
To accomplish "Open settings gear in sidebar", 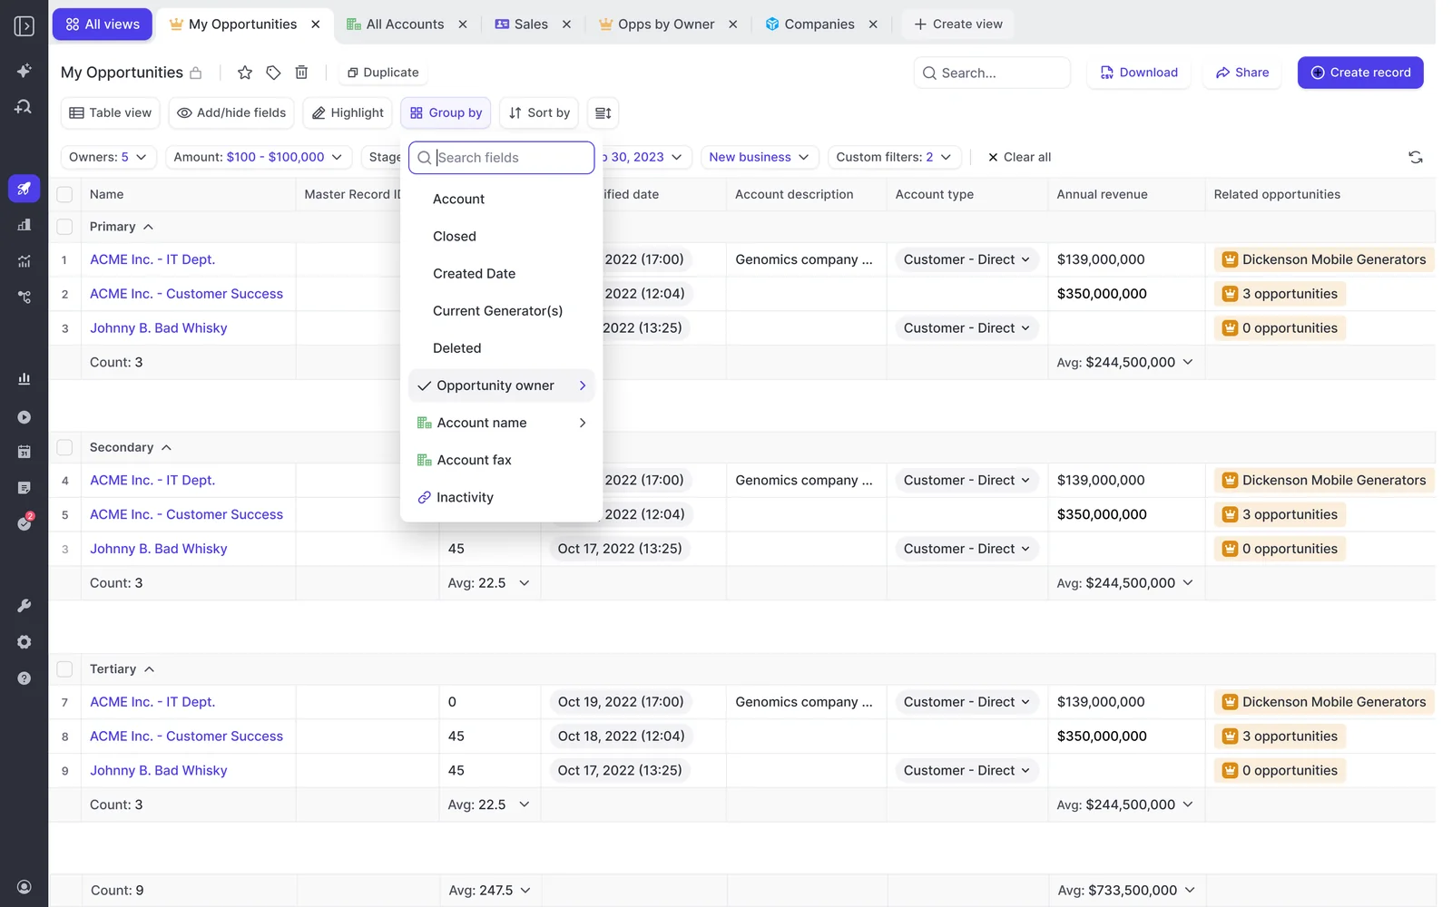I will [25, 642].
